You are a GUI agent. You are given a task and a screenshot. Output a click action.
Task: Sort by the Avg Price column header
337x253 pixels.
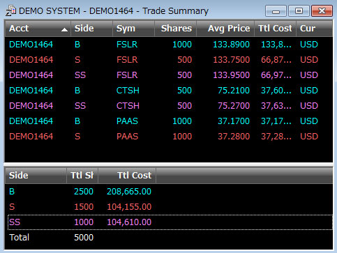(x=225, y=29)
